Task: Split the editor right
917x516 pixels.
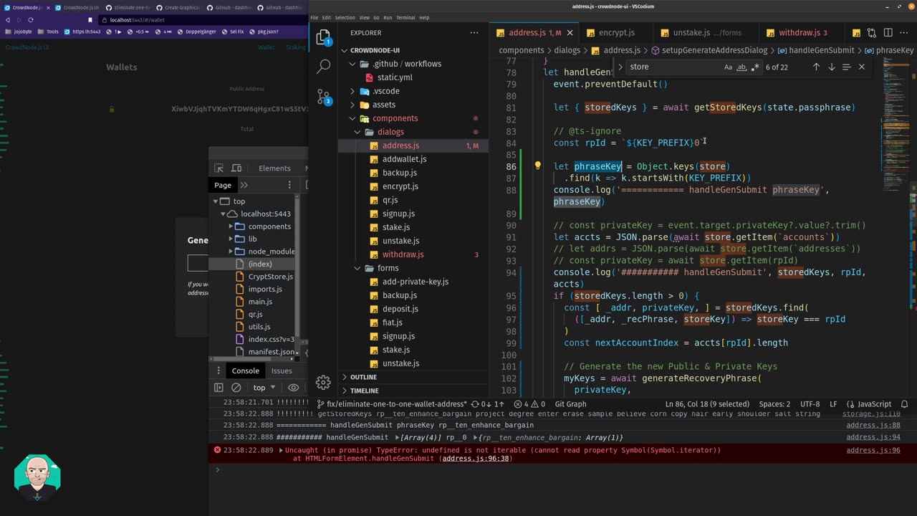Action: (888, 33)
